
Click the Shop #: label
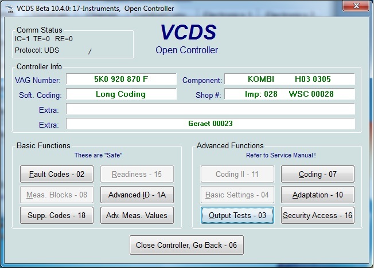click(x=208, y=95)
